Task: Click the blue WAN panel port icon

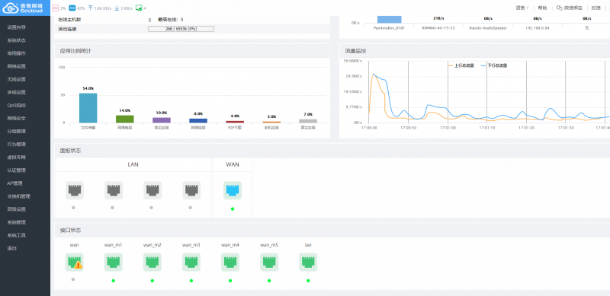Action: tap(233, 190)
